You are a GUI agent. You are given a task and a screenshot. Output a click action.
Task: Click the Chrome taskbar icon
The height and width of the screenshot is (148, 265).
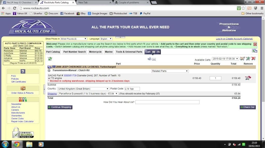coord(17,144)
